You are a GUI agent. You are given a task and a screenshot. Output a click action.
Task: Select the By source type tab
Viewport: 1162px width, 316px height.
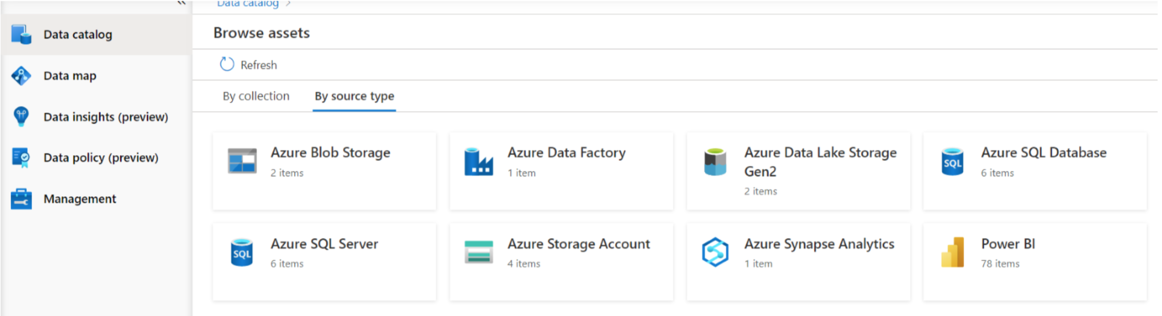pyautogui.click(x=354, y=96)
